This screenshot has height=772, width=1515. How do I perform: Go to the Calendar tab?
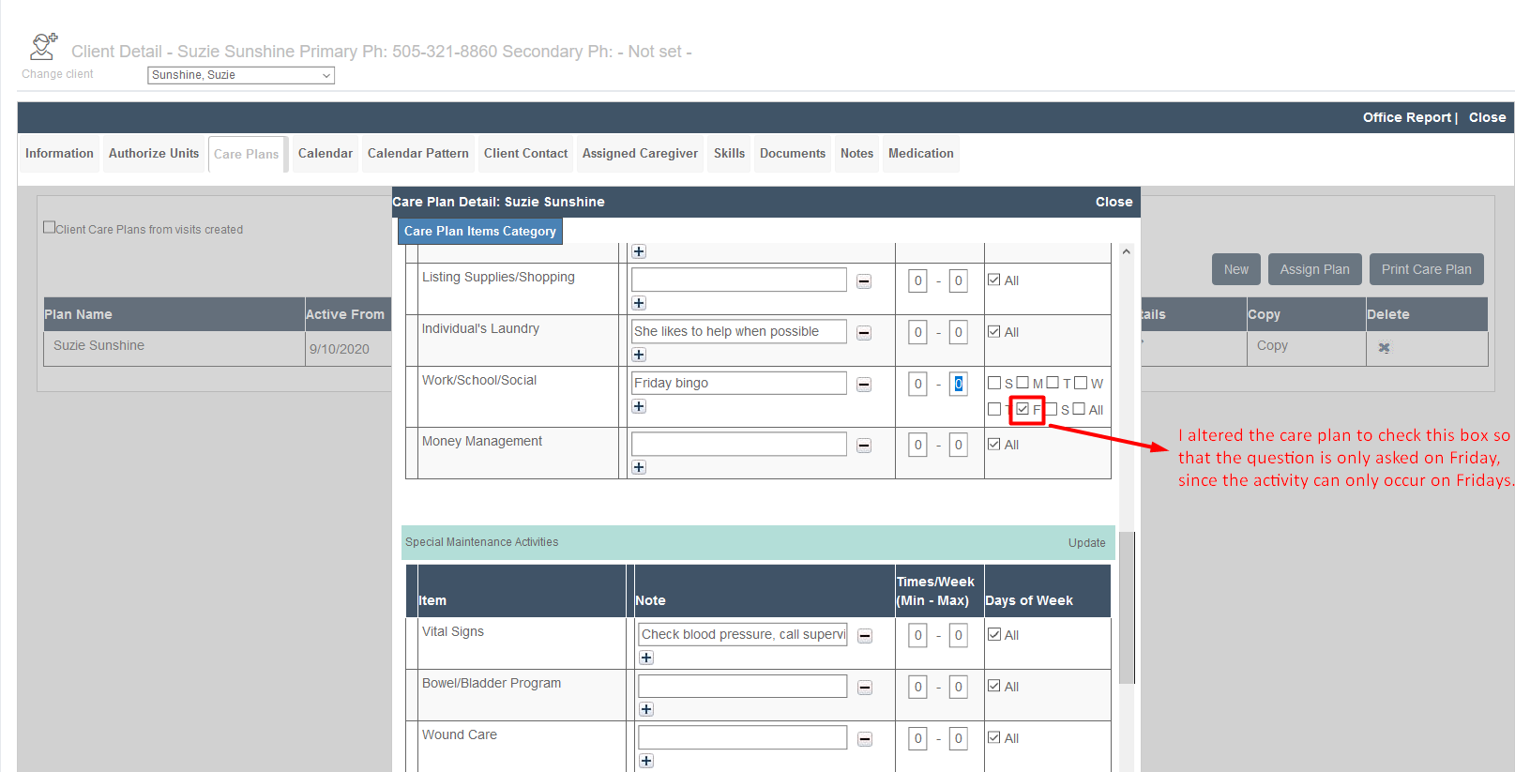tap(326, 154)
